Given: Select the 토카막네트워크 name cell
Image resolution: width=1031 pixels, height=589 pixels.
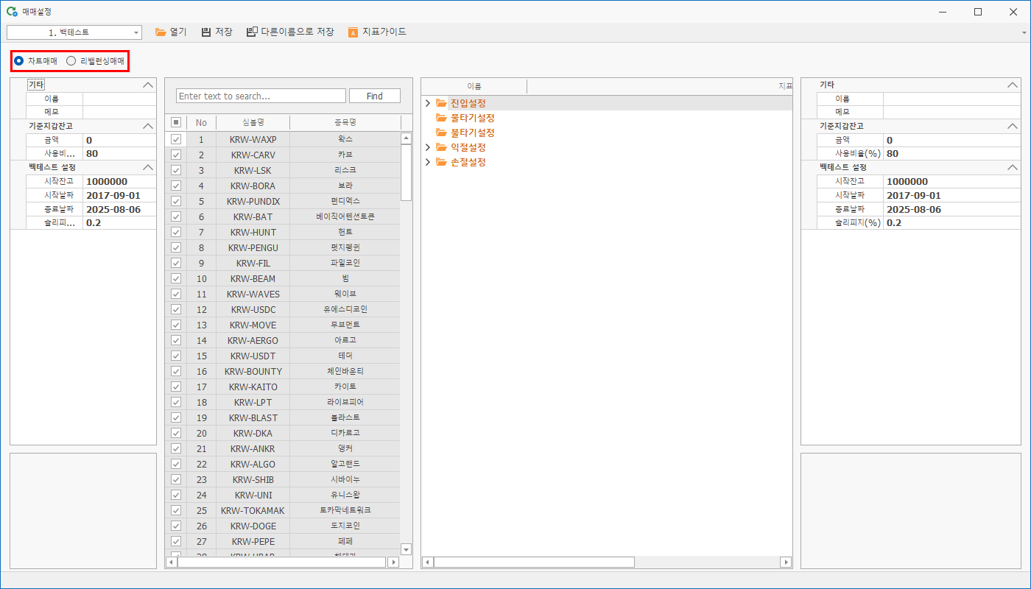Looking at the screenshot, I should tap(345, 510).
